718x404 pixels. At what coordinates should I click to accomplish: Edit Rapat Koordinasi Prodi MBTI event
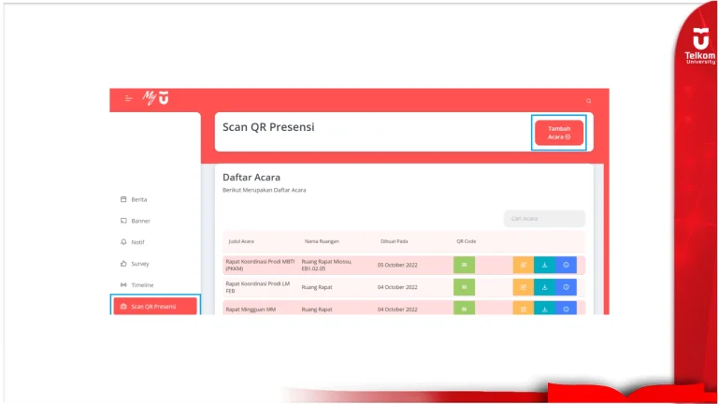point(524,265)
